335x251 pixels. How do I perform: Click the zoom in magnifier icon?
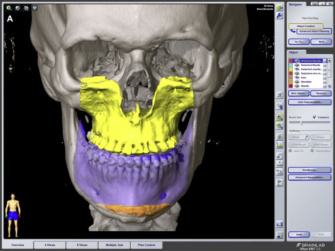click(x=279, y=117)
